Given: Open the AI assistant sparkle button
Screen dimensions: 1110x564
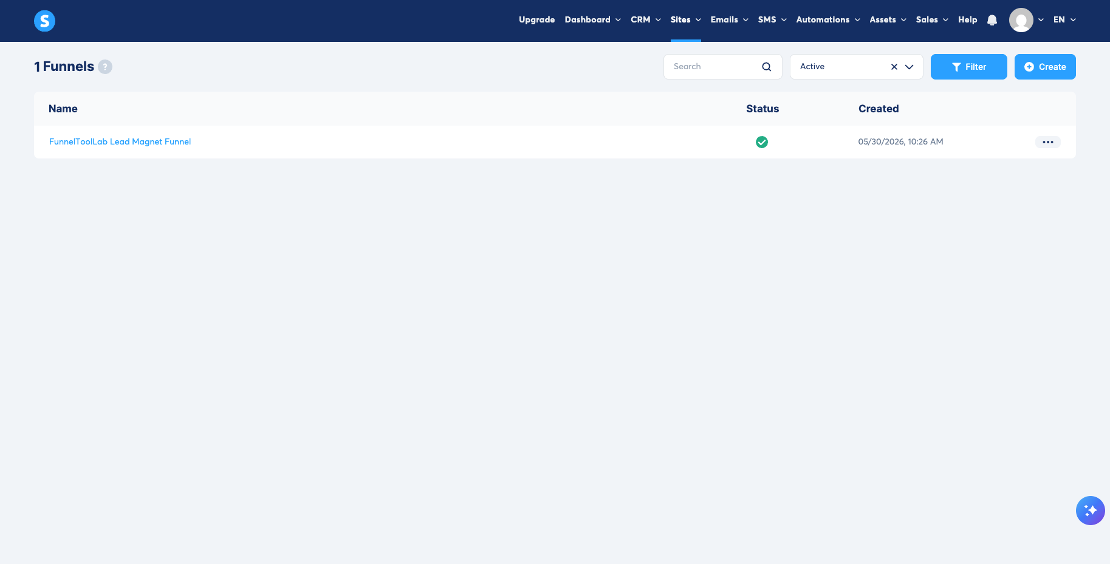Looking at the screenshot, I should click(x=1091, y=511).
